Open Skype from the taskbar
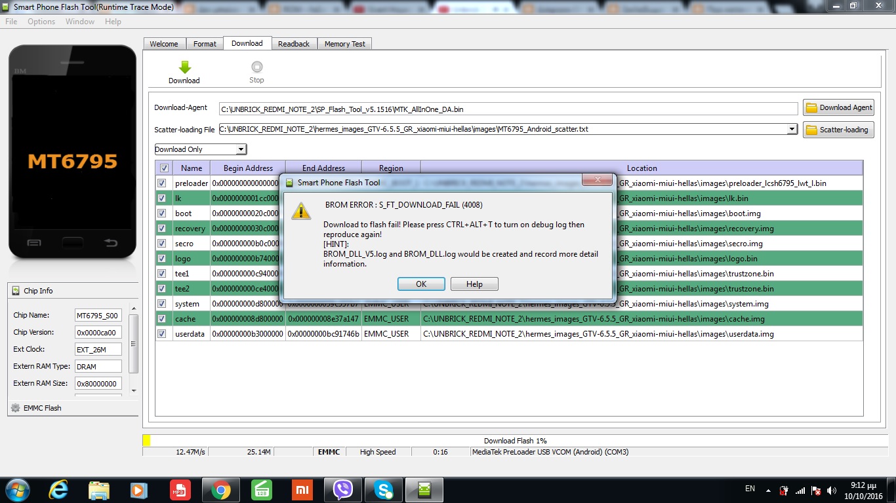 [x=384, y=490]
